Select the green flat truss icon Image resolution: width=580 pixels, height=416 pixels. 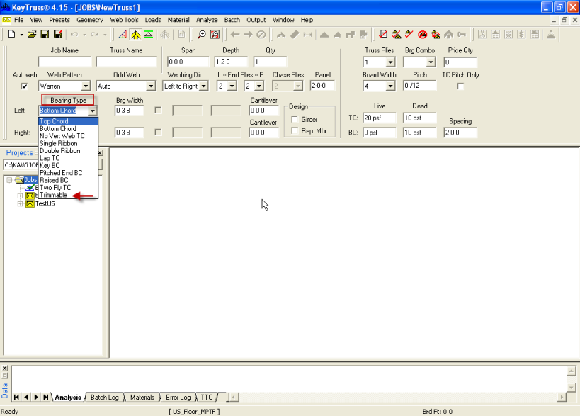149,35
